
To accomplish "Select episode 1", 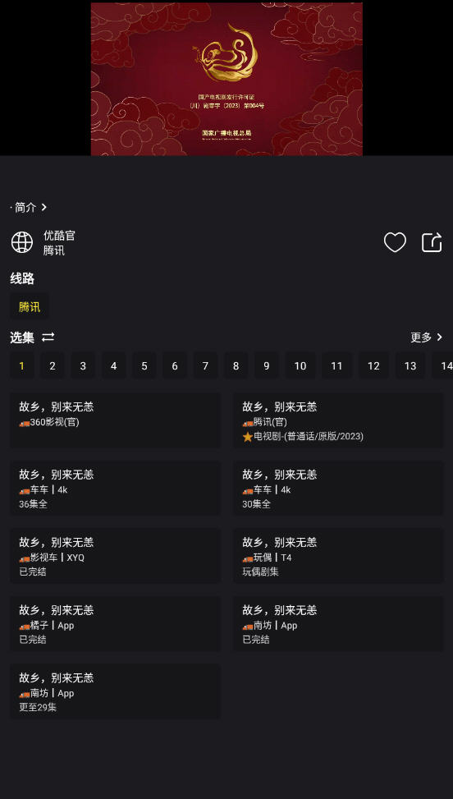I will 22,366.
